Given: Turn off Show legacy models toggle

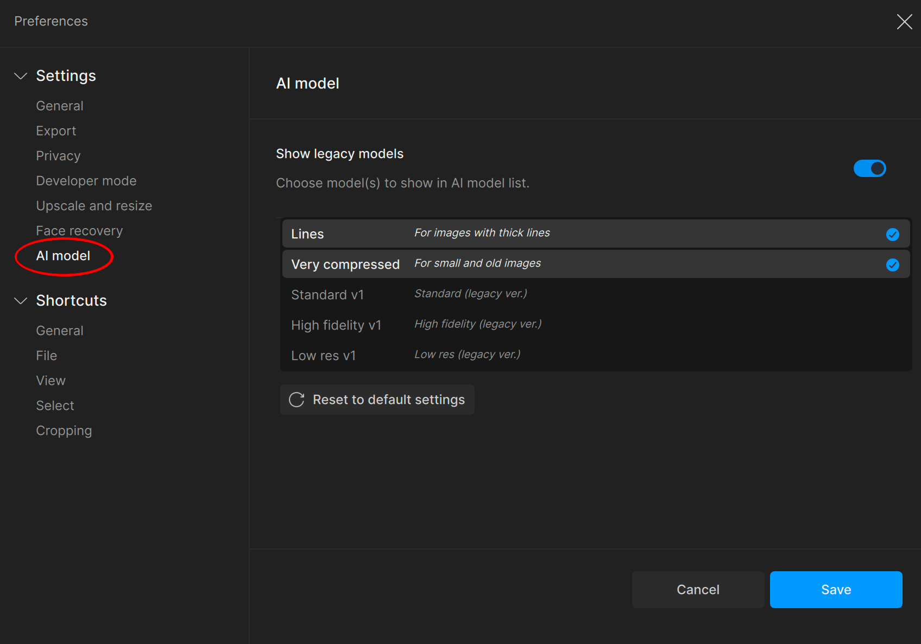Looking at the screenshot, I should click(x=869, y=168).
